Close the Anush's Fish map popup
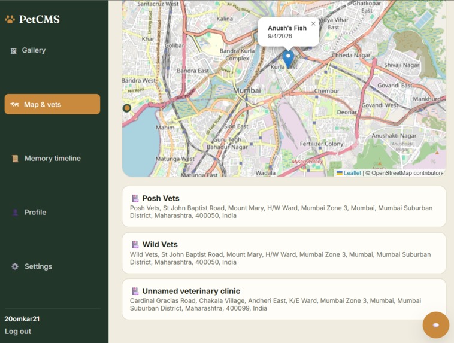Screen dimensions: 454x343 pyautogui.click(x=313, y=24)
